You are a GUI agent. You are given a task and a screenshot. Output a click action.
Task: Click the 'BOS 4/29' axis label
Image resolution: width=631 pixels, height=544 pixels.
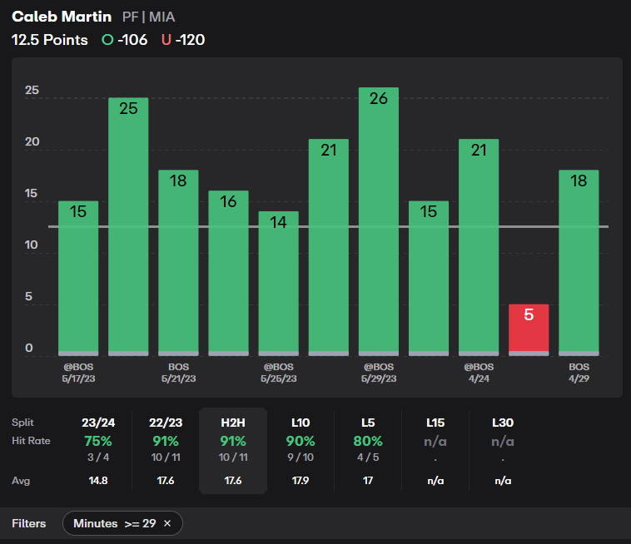pos(579,373)
